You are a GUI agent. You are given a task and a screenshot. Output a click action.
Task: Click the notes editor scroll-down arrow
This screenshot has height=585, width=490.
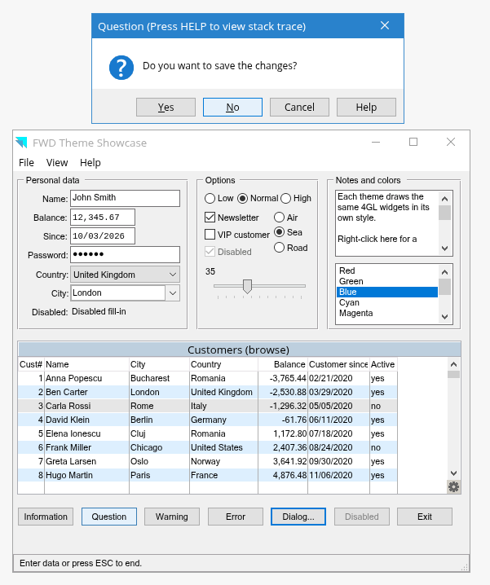coord(444,249)
